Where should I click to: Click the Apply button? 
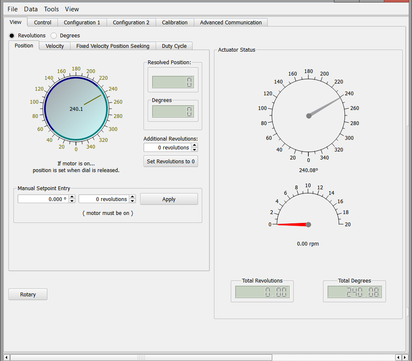coord(169,199)
